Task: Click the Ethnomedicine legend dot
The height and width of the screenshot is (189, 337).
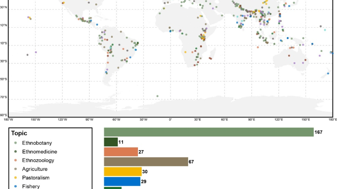Action: [x=14, y=152]
